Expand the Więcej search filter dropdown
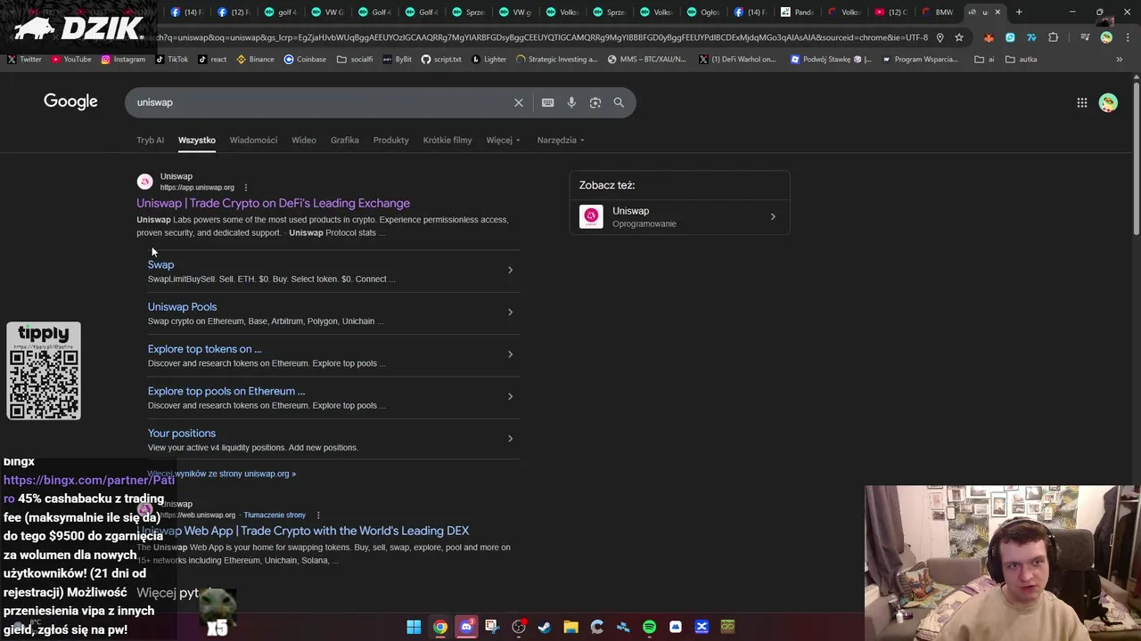Screen dimensions: 1141x641 pyautogui.click(x=503, y=140)
